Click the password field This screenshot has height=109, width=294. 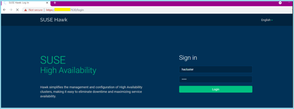click(216, 79)
